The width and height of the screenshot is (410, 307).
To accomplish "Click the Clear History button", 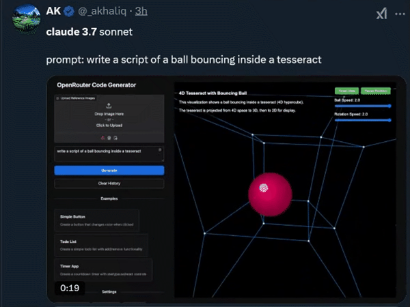I will (x=109, y=184).
